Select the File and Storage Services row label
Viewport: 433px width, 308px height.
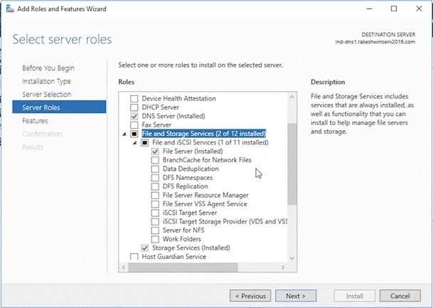coord(204,134)
